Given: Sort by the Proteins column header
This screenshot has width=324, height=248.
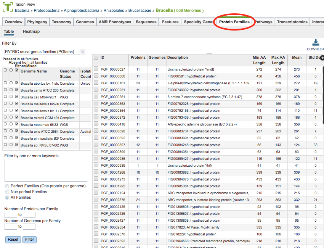Looking at the screenshot, I should tap(138, 60).
